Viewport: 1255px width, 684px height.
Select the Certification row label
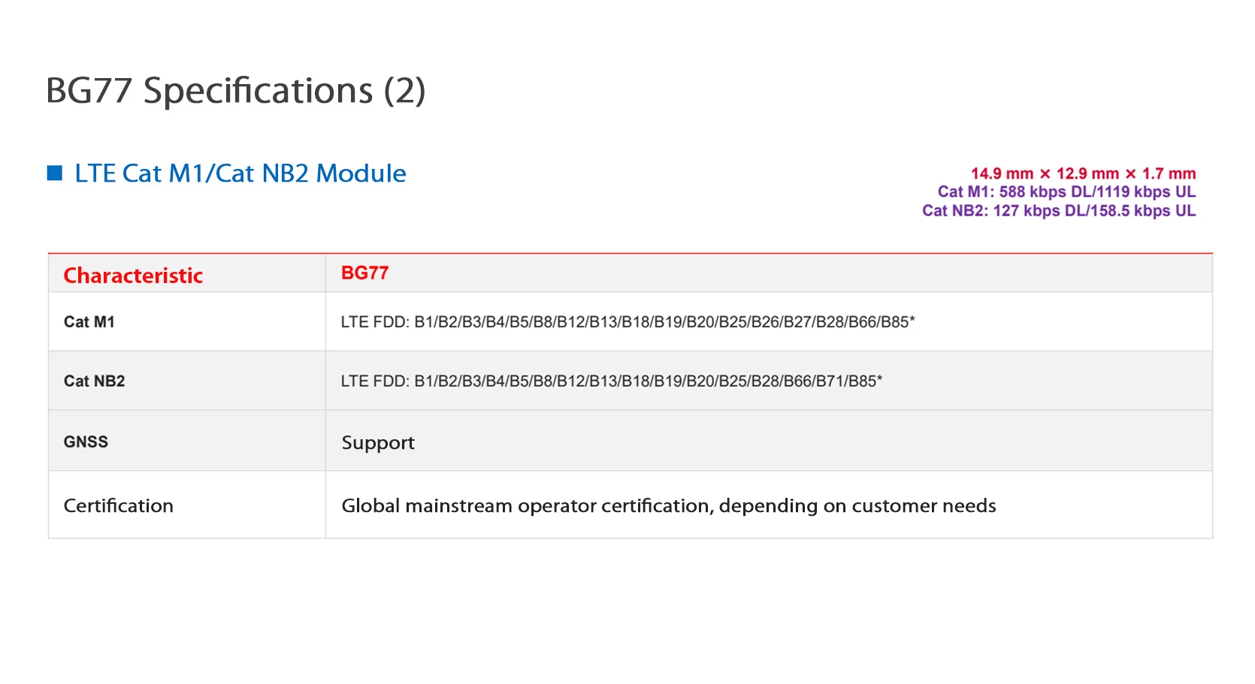click(x=118, y=506)
